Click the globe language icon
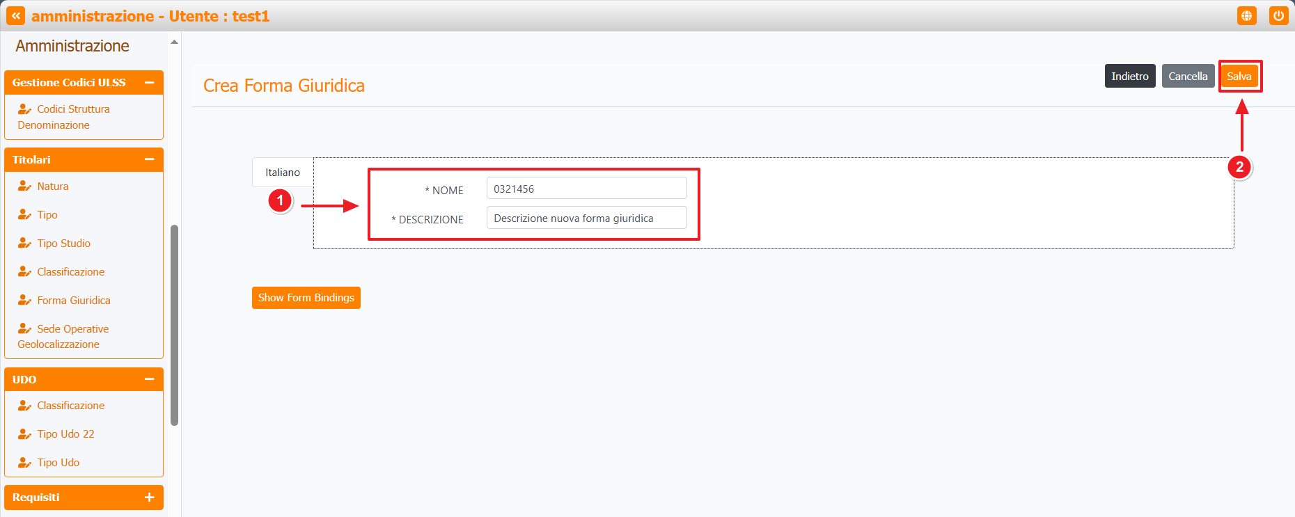This screenshot has height=517, width=1295. (x=1246, y=16)
